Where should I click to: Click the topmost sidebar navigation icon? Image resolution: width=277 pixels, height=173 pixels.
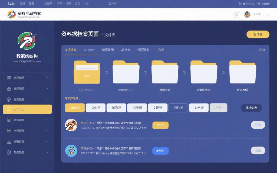(9, 78)
